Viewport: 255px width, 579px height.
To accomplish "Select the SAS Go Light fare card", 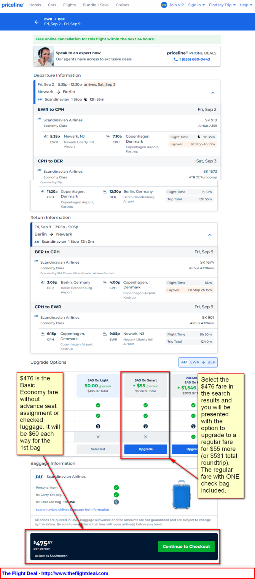I will click(x=98, y=385).
